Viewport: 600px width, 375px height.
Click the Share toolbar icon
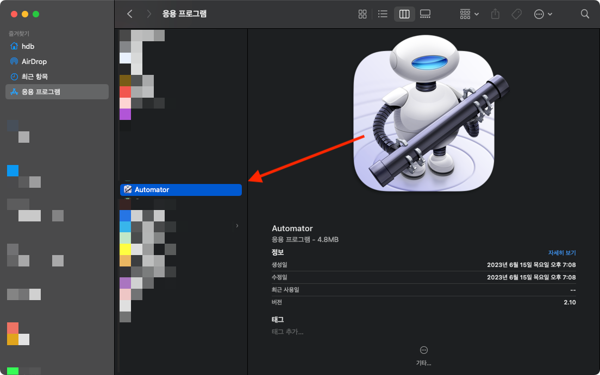495,14
